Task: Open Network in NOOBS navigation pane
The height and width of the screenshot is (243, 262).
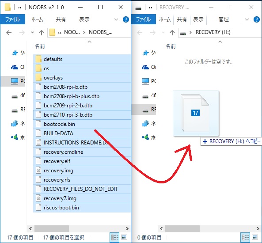Action: pyautogui.click(x=19, y=124)
